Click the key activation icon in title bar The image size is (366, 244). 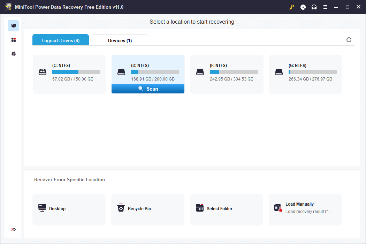point(291,7)
